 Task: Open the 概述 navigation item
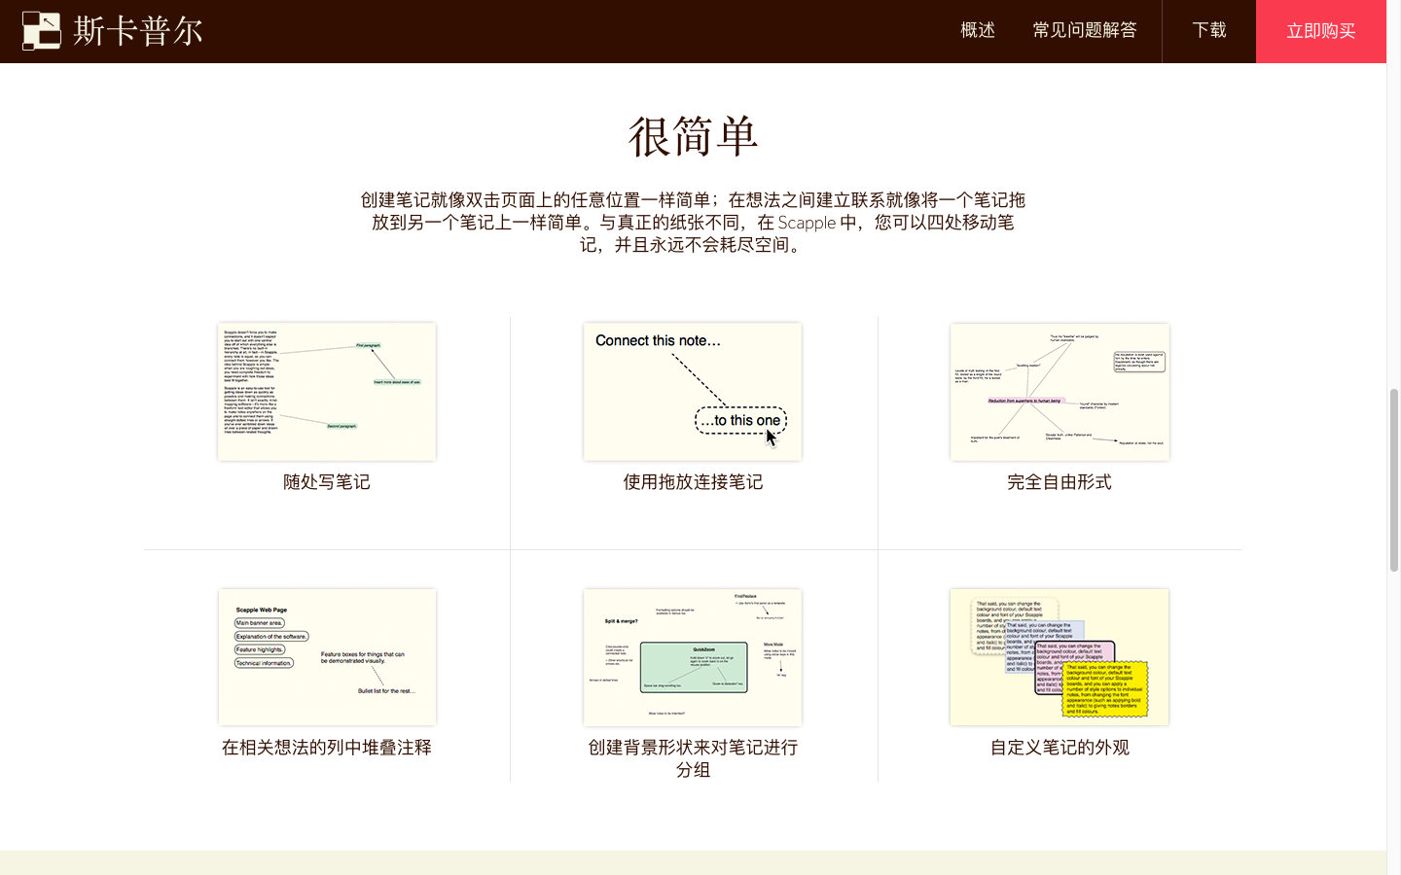click(x=977, y=30)
